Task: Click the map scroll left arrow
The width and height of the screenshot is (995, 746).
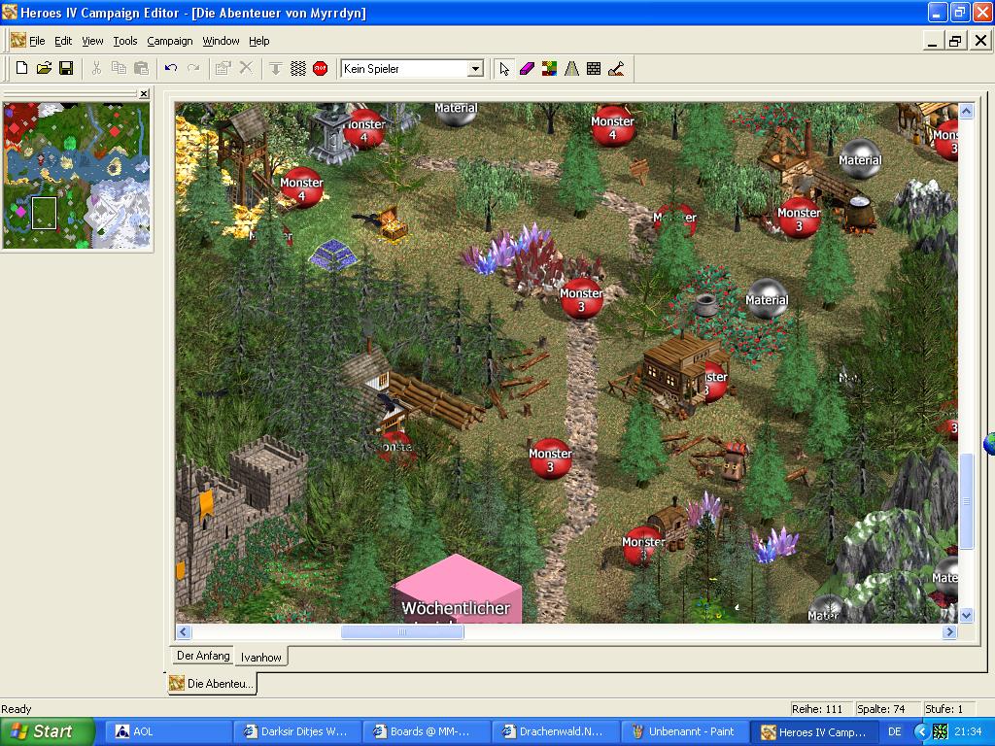Action: point(184,631)
